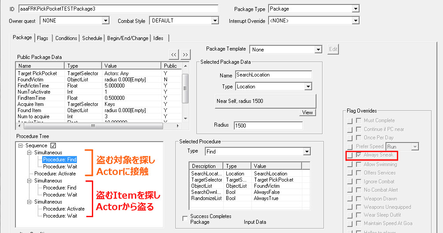This screenshot has width=443, height=233.
Task: Switch to the Flags tab
Action: point(43,38)
